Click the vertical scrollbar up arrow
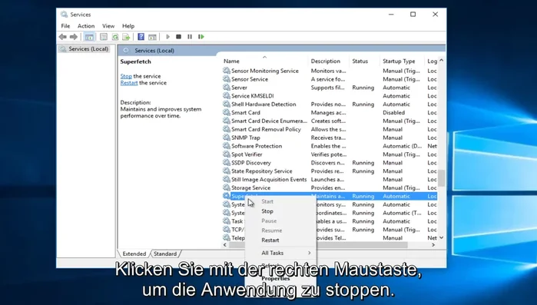The width and height of the screenshot is (537, 305). tap(442, 61)
